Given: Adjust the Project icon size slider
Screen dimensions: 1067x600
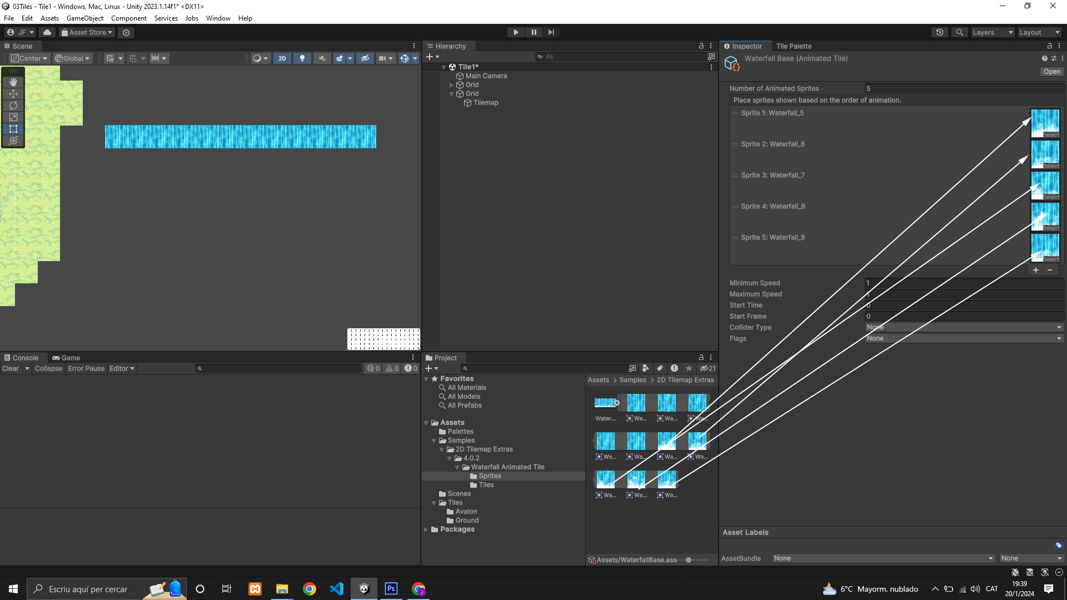Looking at the screenshot, I should coord(689,560).
